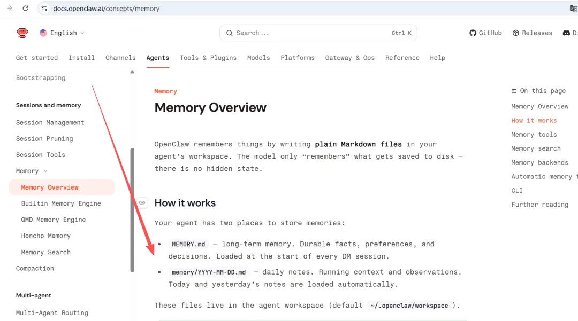Reload the page with browser refresh button
The image size is (578, 321).
pos(26,8)
